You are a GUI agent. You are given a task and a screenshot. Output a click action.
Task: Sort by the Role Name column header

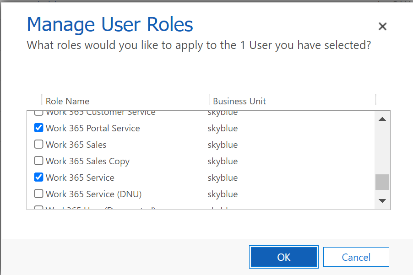(x=67, y=101)
